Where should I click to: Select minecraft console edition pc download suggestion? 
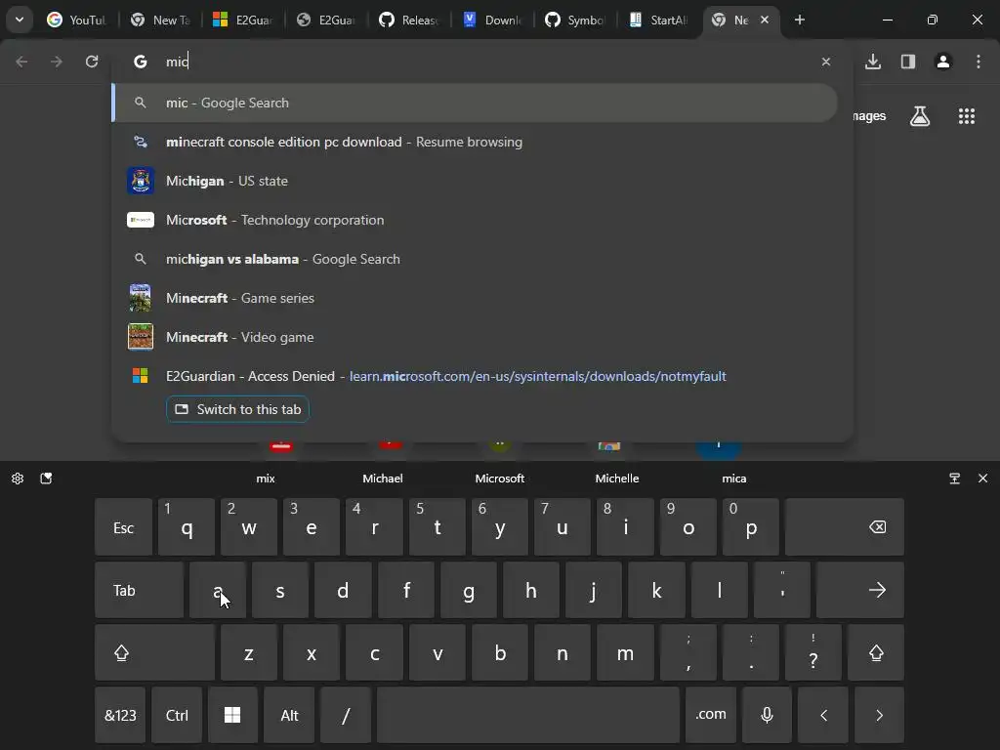476,142
